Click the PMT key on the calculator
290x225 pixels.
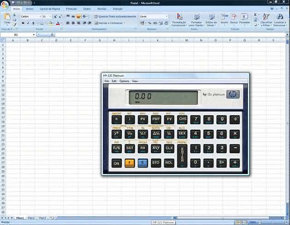click(x=156, y=120)
